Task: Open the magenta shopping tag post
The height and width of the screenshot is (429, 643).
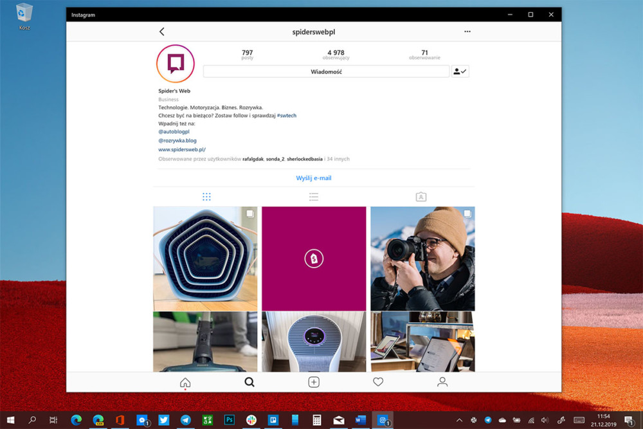Action: [314, 259]
